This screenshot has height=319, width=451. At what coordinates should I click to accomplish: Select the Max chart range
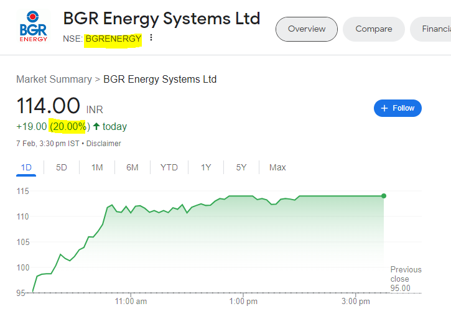click(x=277, y=167)
